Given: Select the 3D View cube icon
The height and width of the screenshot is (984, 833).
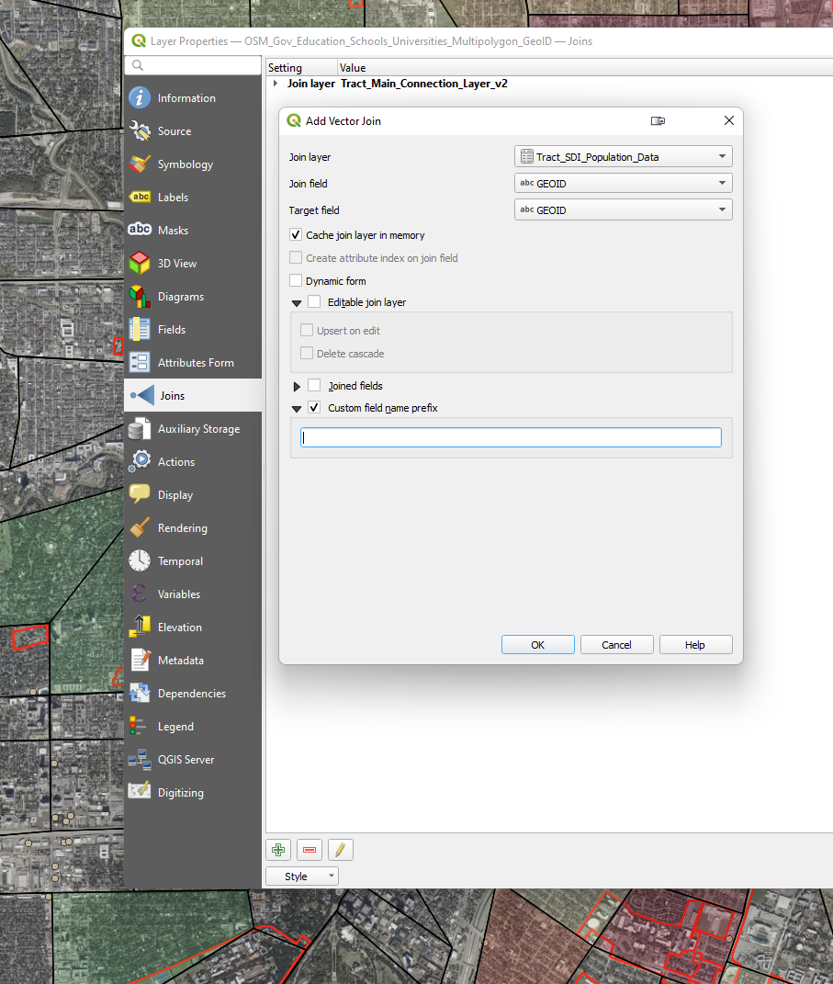Looking at the screenshot, I should [x=140, y=264].
